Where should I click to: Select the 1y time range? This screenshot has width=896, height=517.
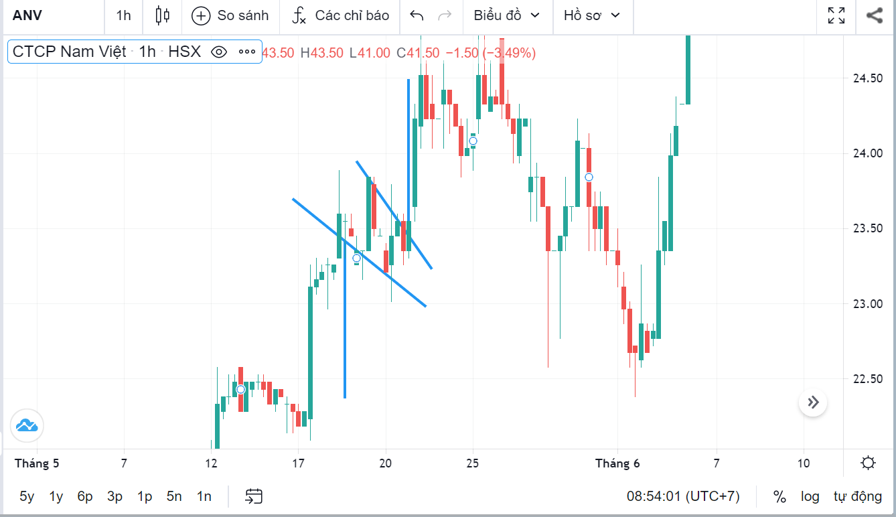56,496
